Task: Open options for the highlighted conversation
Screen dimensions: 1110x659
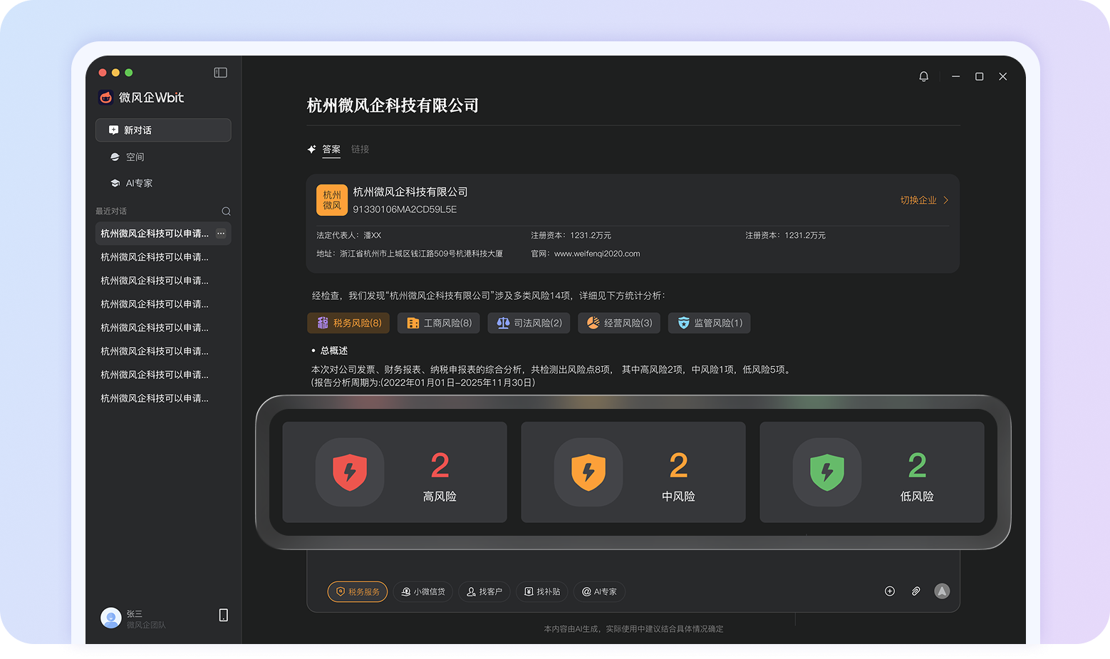Action: 219,233
